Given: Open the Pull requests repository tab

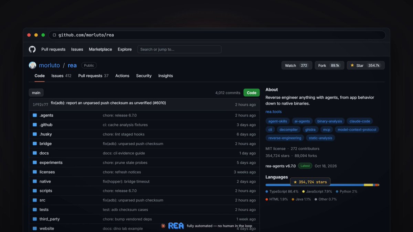Looking at the screenshot, I should [93, 76].
